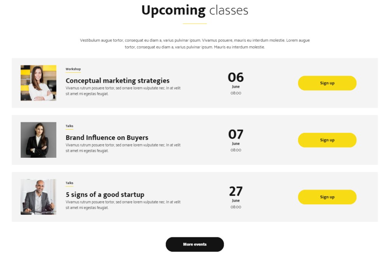
Task: Sign up for 5 signs of a good startup
Action: [327, 197]
